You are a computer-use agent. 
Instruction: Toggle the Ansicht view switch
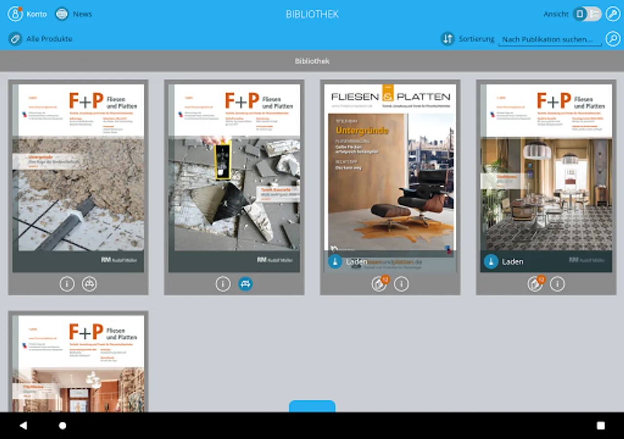tap(587, 14)
